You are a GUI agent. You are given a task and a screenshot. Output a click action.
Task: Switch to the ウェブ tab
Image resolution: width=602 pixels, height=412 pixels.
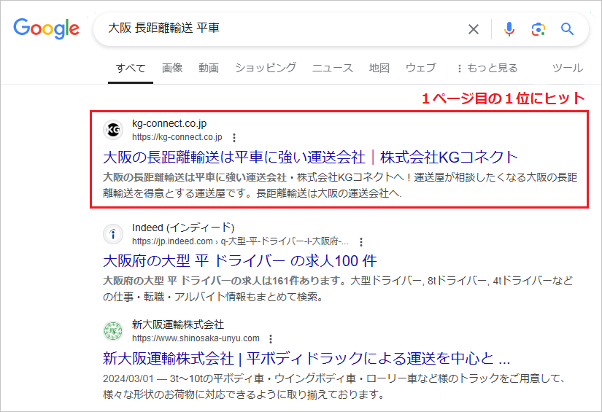click(x=421, y=68)
